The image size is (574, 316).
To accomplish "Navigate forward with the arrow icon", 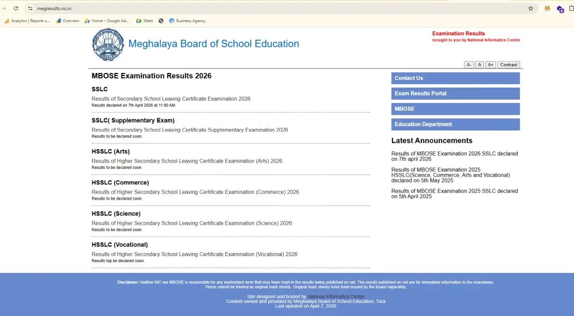I will pyautogui.click(x=4, y=8).
